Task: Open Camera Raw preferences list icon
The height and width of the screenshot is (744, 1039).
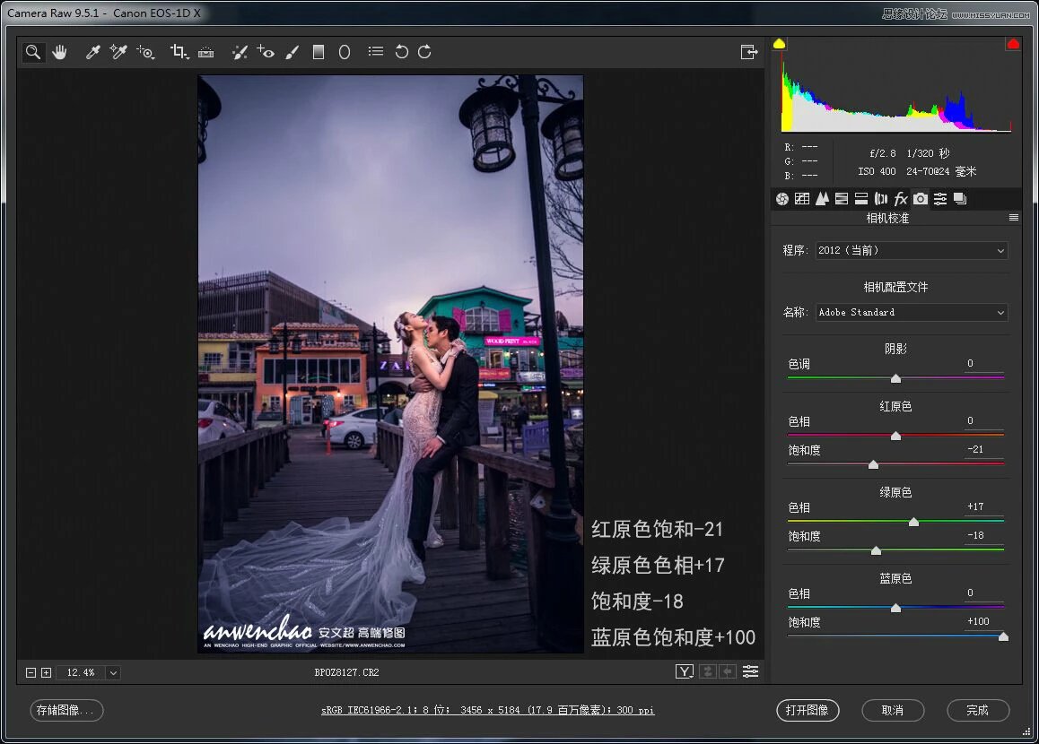Action: coord(376,51)
